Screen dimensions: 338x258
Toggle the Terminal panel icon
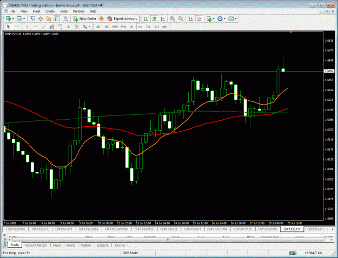[x=57, y=19]
